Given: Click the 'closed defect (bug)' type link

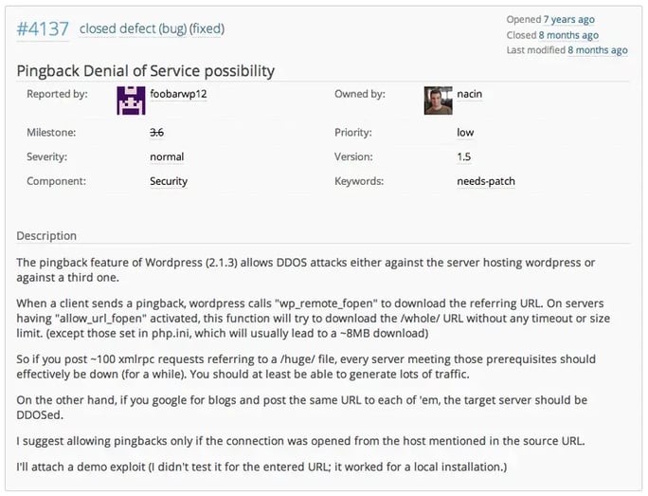Looking at the screenshot, I should [x=132, y=28].
